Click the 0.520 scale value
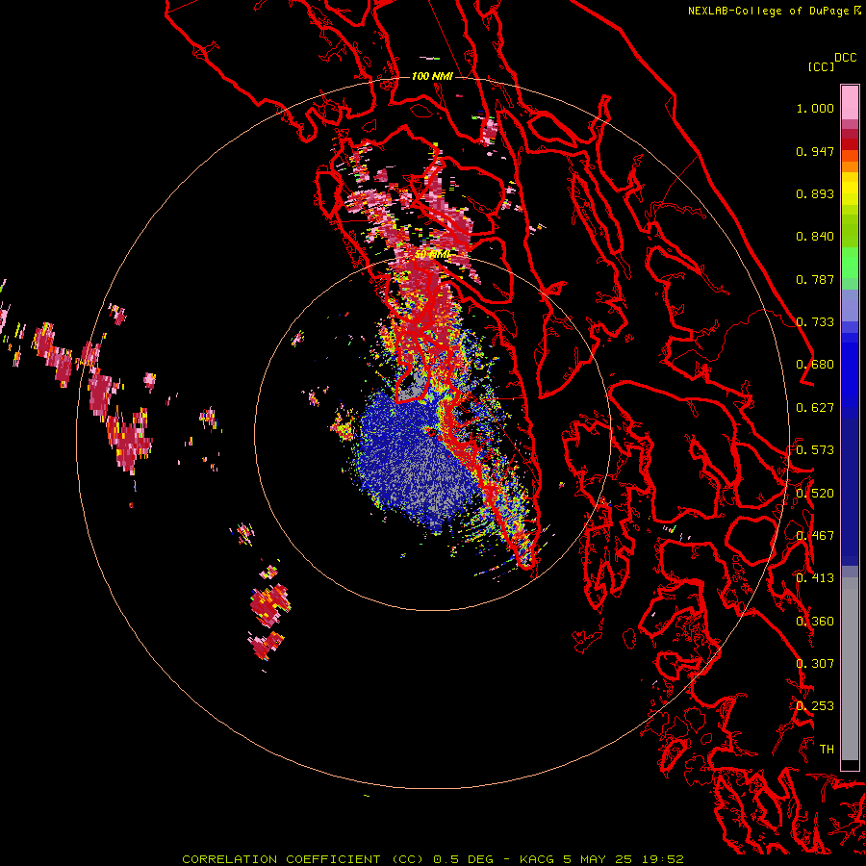866x866 pixels. (815, 494)
